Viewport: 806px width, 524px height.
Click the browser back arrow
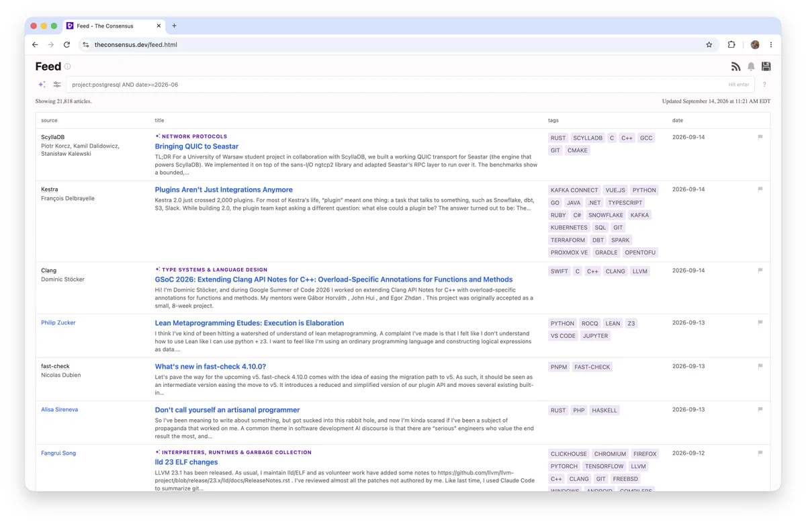pyautogui.click(x=35, y=45)
